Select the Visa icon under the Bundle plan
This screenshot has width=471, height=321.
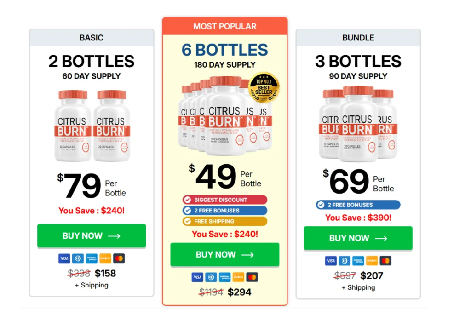coord(330,260)
